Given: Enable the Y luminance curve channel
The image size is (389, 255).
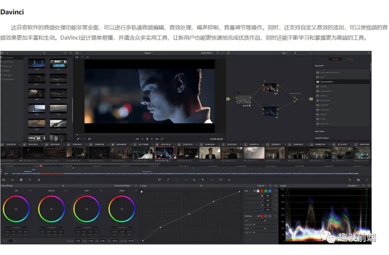Looking at the screenshot, I should coord(258,191).
